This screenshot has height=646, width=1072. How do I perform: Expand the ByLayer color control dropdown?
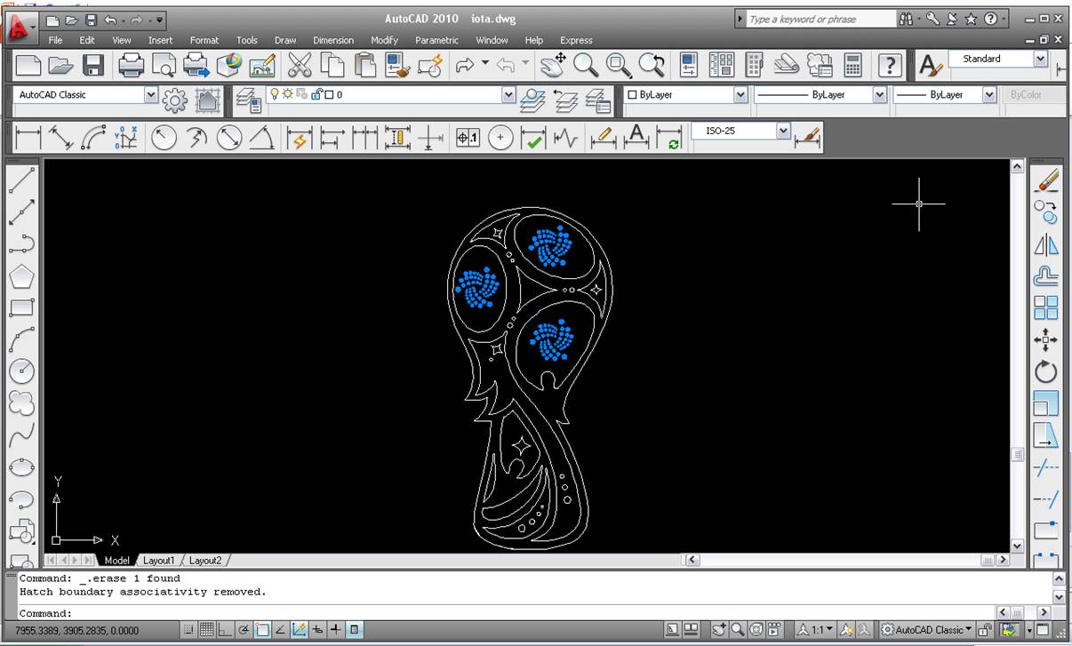coord(740,95)
